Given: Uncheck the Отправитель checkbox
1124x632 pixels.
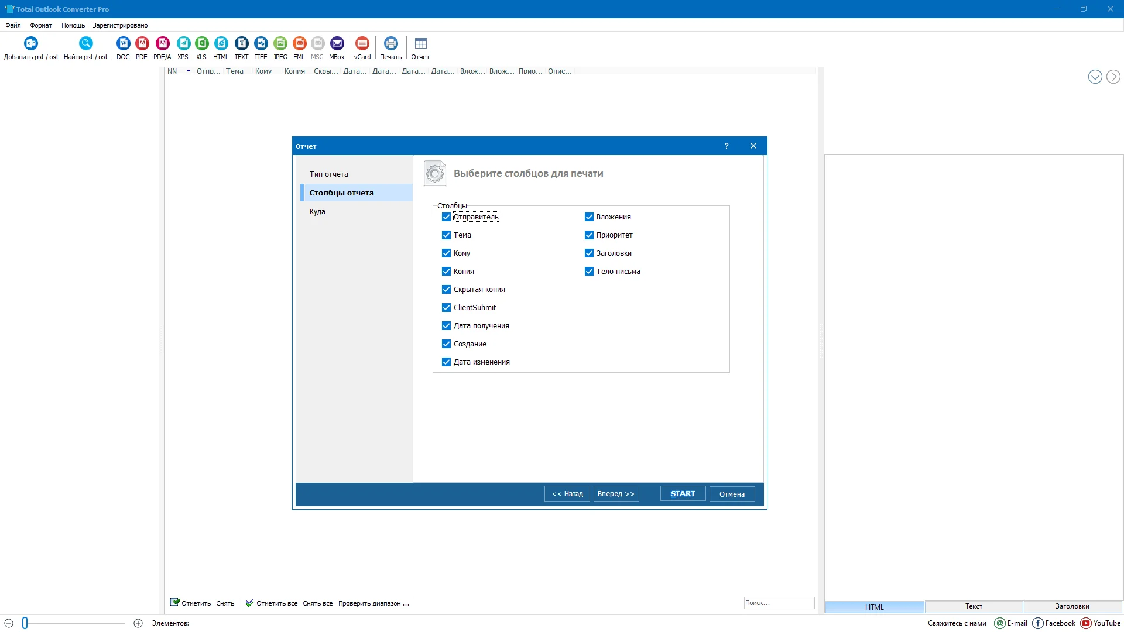Looking at the screenshot, I should point(446,217).
